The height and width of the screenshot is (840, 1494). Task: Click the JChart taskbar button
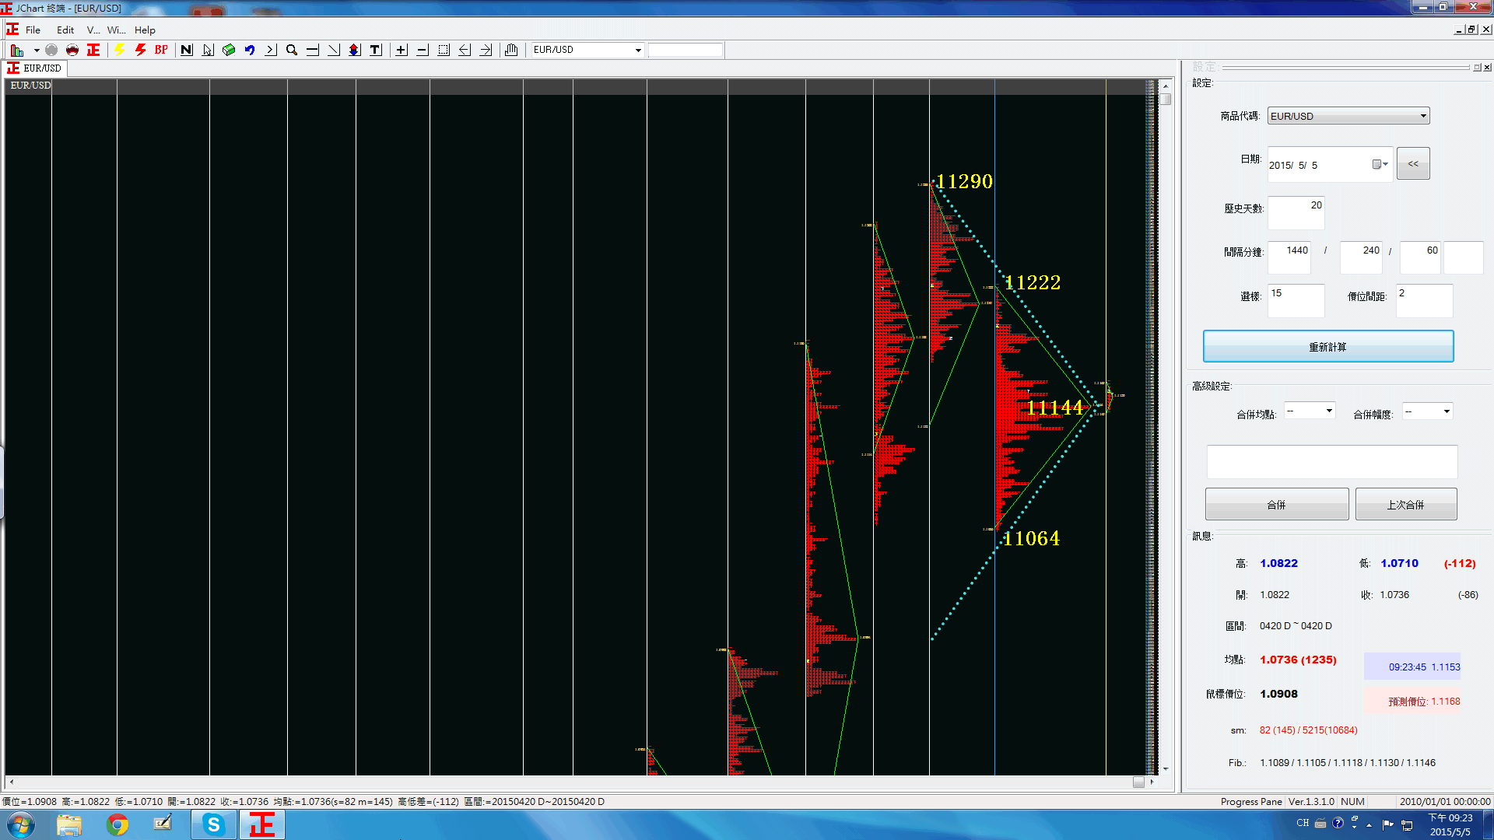262,824
